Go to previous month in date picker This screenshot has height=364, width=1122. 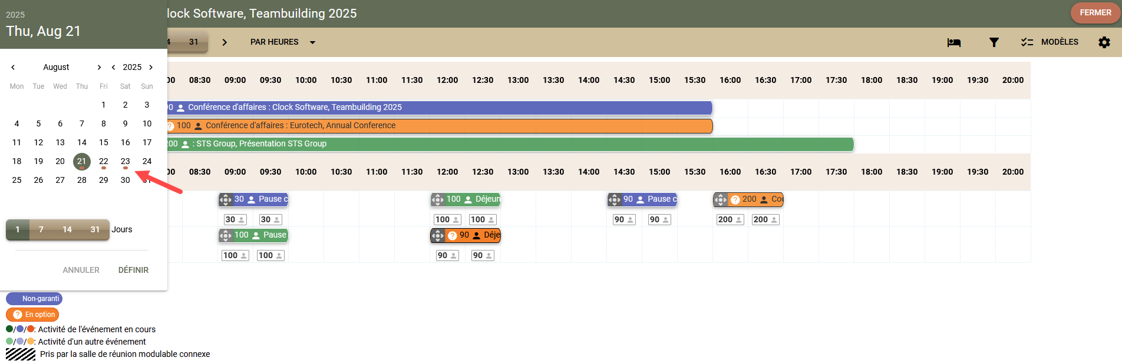[13, 67]
